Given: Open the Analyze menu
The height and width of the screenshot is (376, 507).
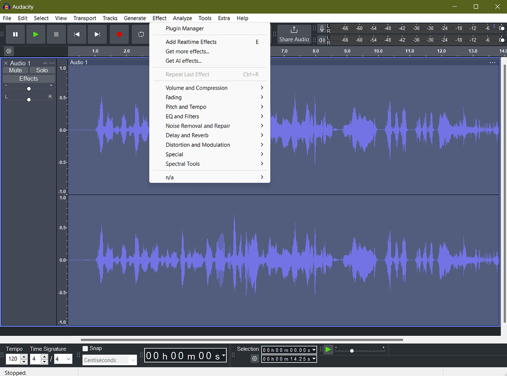Looking at the screenshot, I should (x=182, y=18).
